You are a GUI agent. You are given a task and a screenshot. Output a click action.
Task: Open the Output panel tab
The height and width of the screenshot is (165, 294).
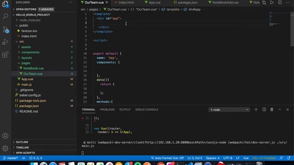coord(125,110)
